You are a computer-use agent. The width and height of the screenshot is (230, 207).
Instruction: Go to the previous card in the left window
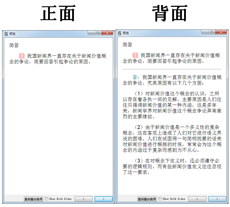click(84, 199)
